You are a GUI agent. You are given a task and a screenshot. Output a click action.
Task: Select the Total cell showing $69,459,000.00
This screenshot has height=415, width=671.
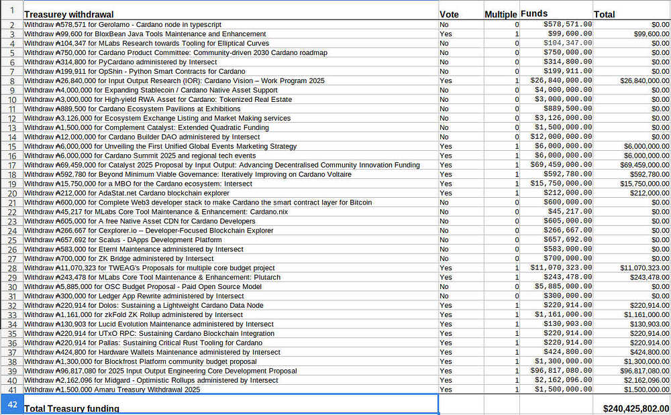631,165
